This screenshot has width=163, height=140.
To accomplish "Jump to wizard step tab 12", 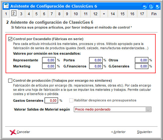I will tap(95, 14).
